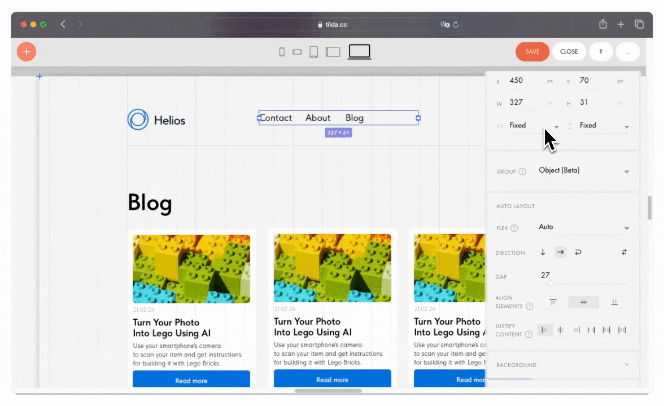This screenshot has width=664, height=406.
Task: Set direction to wrap arrow
Action: pos(578,252)
